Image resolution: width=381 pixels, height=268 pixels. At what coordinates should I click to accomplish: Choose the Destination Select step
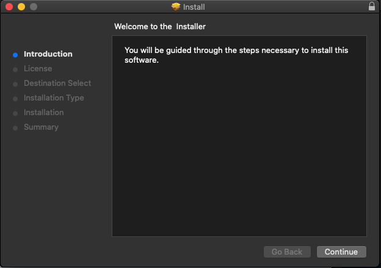click(57, 83)
